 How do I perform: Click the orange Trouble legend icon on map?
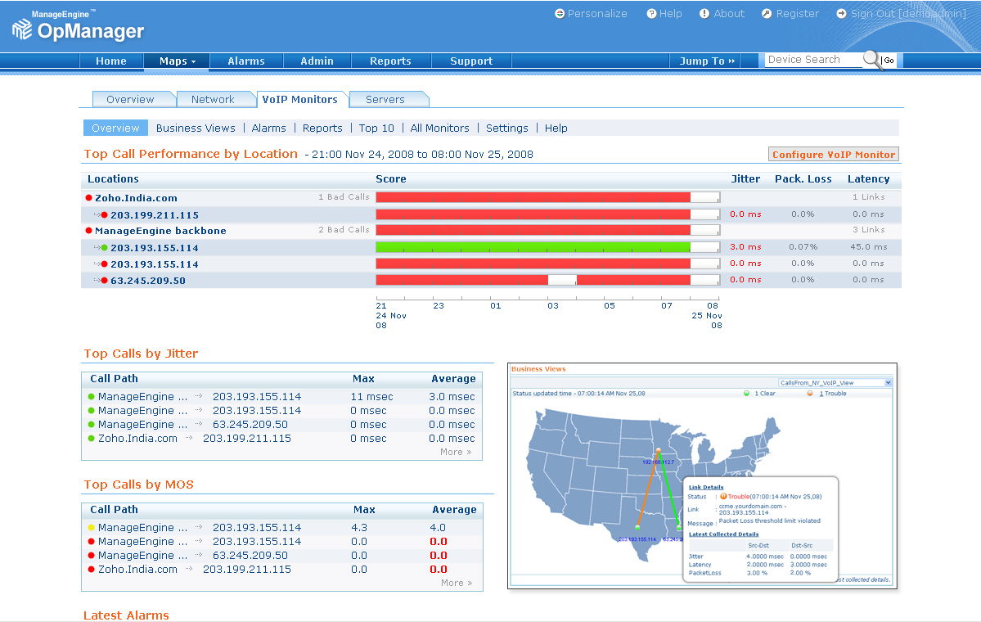[810, 393]
